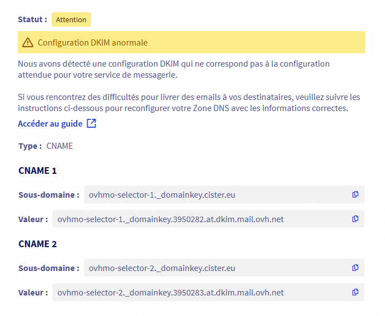Copy the CNAME 1 valeur target

click(x=355, y=219)
